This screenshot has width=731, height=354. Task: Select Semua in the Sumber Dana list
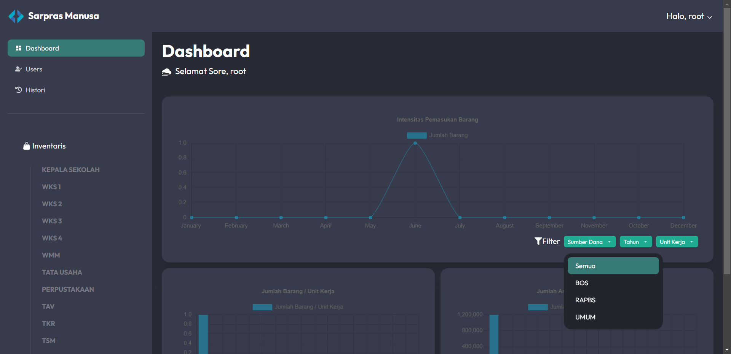(613, 266)
